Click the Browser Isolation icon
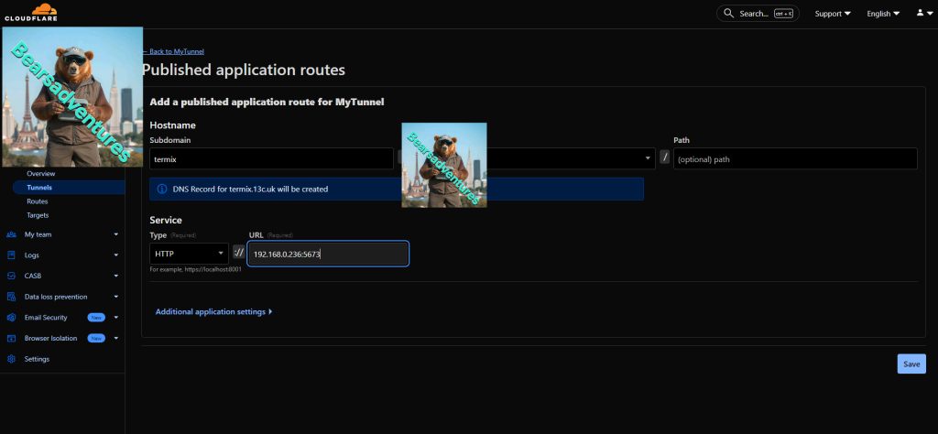 tap(11, 338)
